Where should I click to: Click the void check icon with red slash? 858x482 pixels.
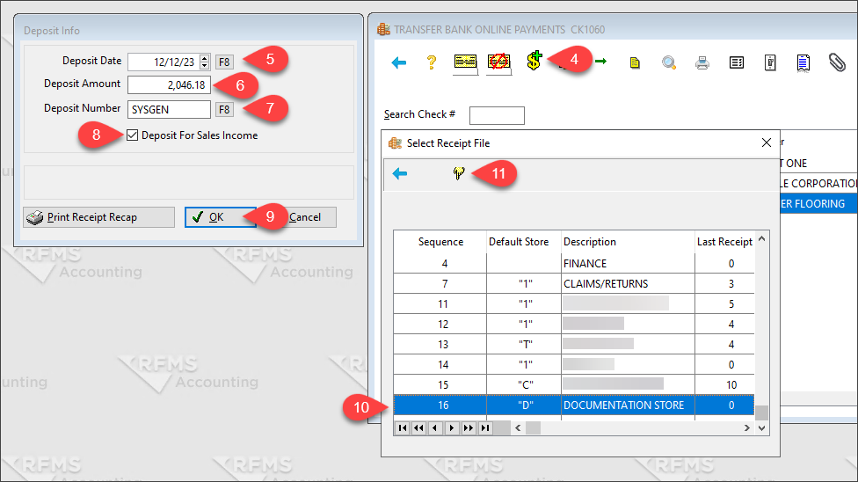pyautogui.click(x=499, y=62)
